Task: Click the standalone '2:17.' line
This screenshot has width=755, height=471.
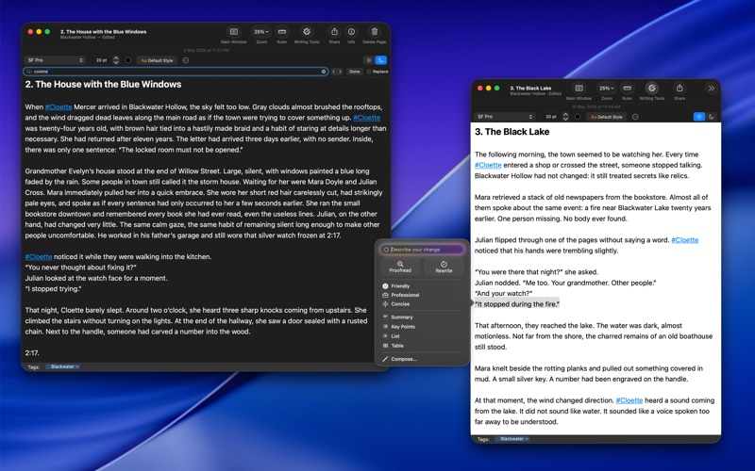Action: [32, 352]
